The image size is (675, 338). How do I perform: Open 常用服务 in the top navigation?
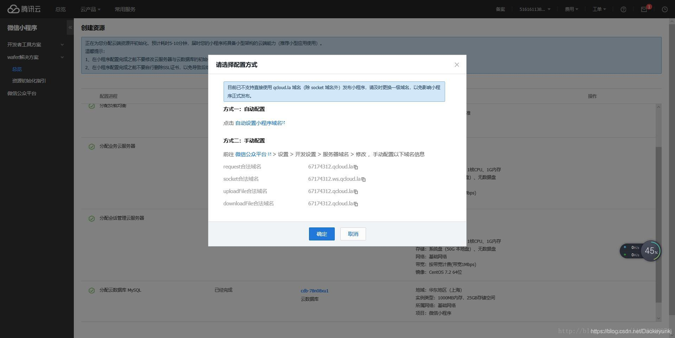(125, 9)
